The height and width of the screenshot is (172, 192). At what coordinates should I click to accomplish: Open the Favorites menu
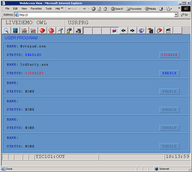(36, 8)
